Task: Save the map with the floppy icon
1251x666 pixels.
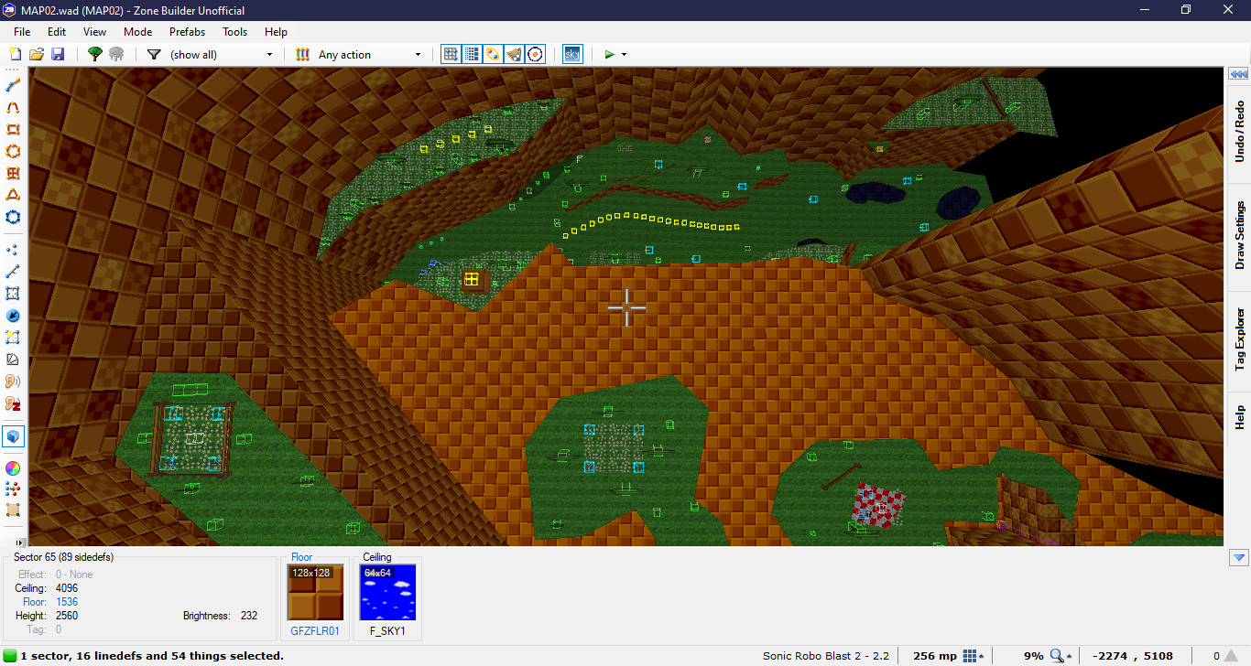Action: (x=58, y=54)
